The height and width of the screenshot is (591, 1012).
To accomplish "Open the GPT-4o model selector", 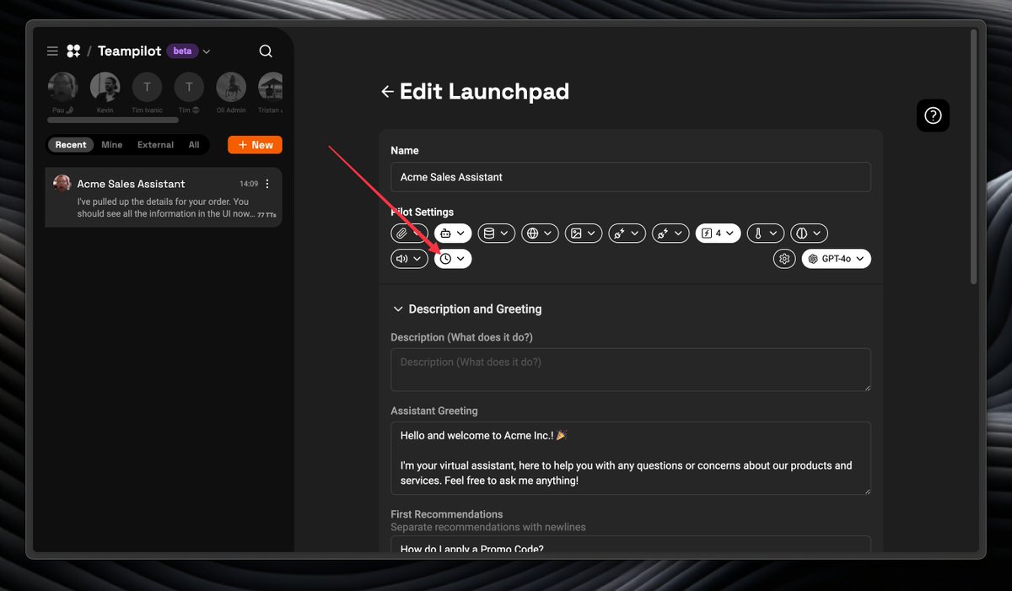I will (837, 259).
